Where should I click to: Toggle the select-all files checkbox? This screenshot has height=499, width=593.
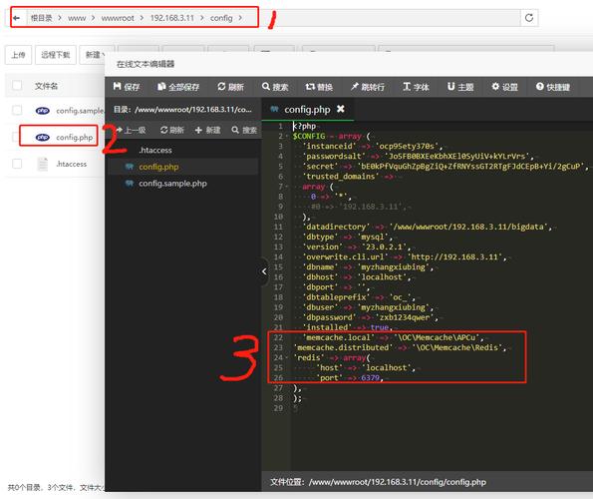(x=17, y=85)
